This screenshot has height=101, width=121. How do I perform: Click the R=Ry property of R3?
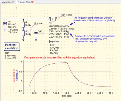pyautogui.click(x=28, y=34)
